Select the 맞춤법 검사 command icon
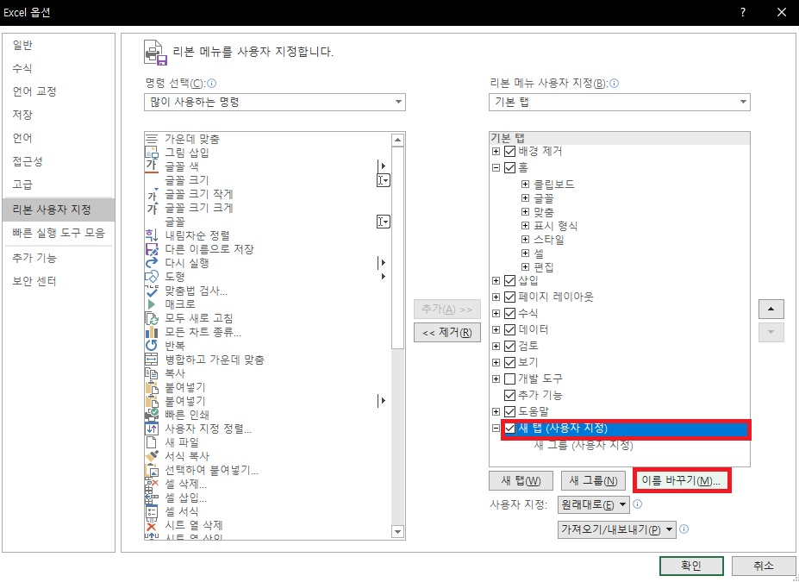Image resolution: width=799 pixels, height=582 pixels. [152, 291]
